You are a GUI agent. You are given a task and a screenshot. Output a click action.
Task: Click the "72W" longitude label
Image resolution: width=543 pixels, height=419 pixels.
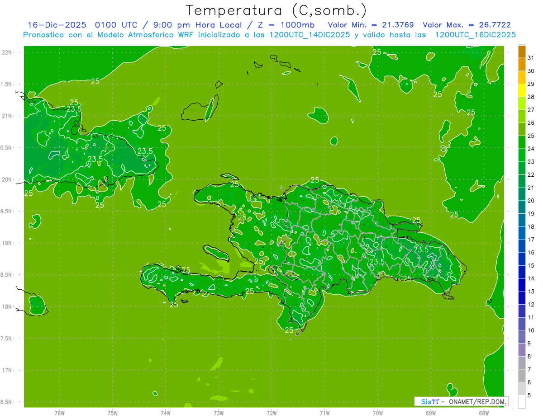pos(271,413)
